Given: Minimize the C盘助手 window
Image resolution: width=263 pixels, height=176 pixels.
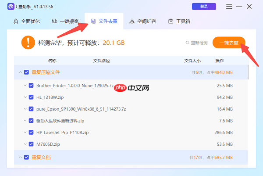Looking at the screenshot, I should (x=239, y=7).
